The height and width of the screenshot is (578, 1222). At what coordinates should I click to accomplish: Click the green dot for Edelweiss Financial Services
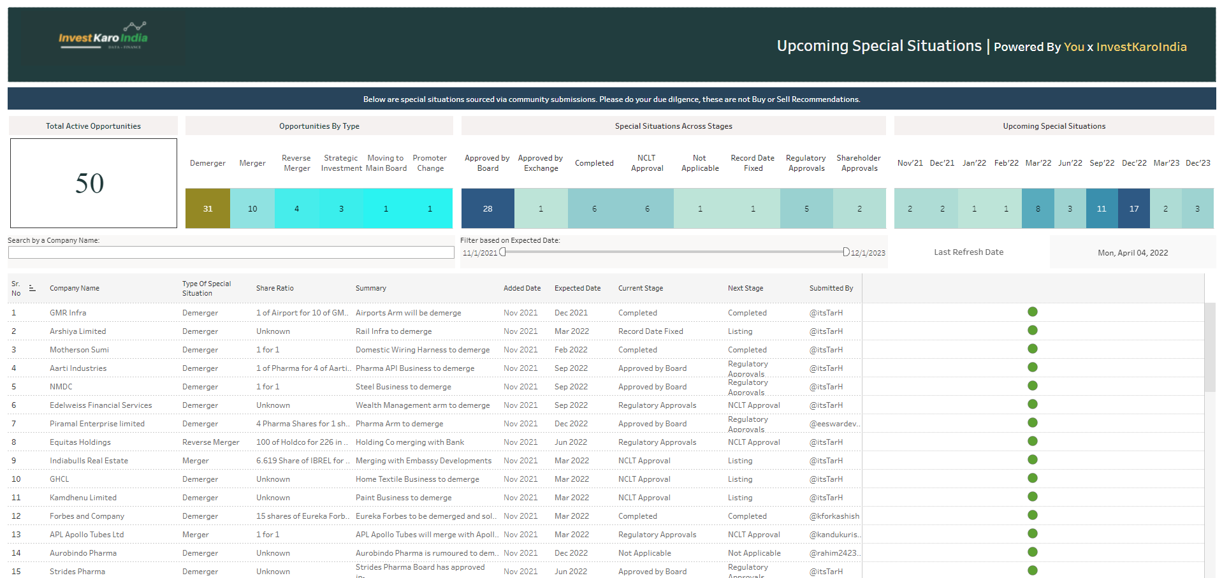click(x=1033, y=404)
